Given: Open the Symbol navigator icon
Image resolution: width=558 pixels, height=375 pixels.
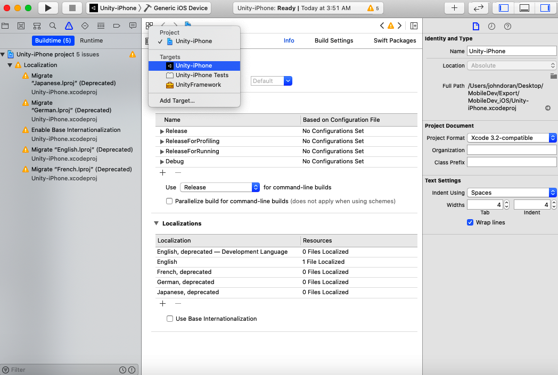Looking at the screenshot, I should coord(37,26).
